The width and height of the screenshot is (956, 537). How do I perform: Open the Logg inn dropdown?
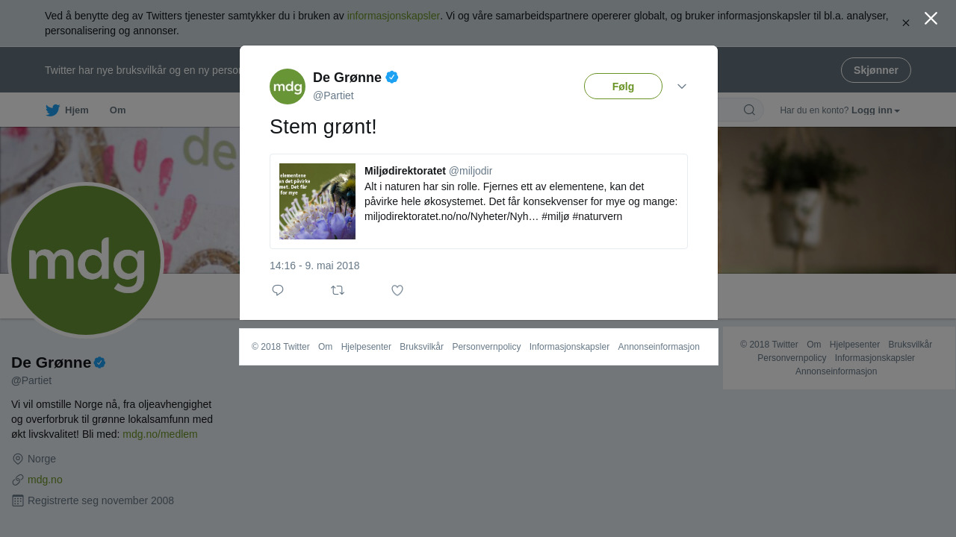[x=875, y=110]
